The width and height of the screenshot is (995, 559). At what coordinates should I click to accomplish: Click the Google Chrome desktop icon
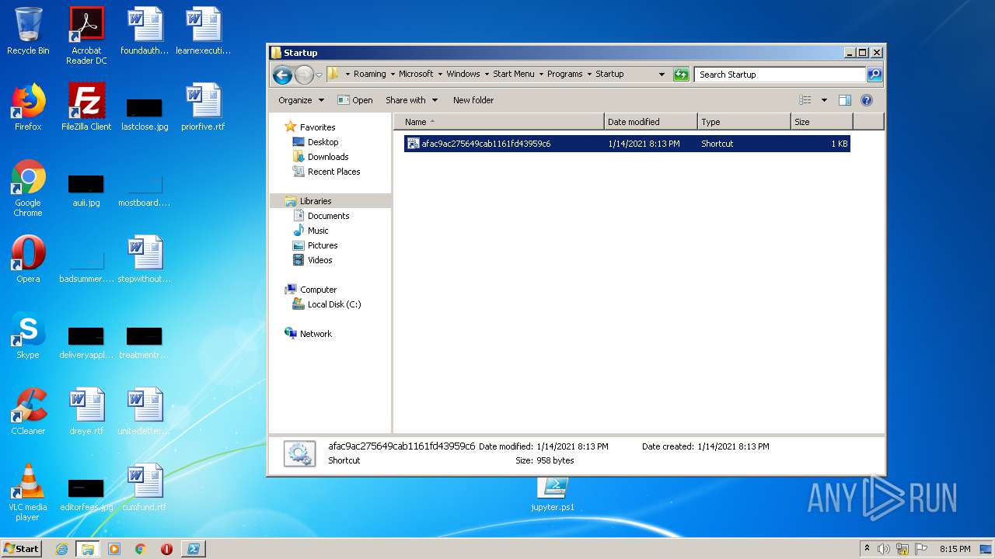pos(28,188)
